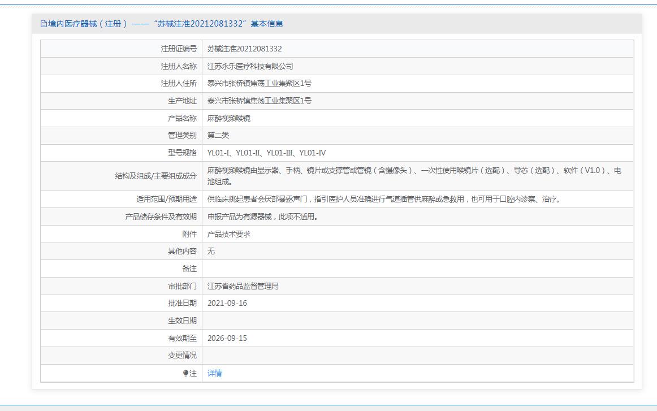The height and width of the screenshot is (411, 657).
Task: Click the 适用范围/预期用途 description text
Action: click(x=383, y=199)
